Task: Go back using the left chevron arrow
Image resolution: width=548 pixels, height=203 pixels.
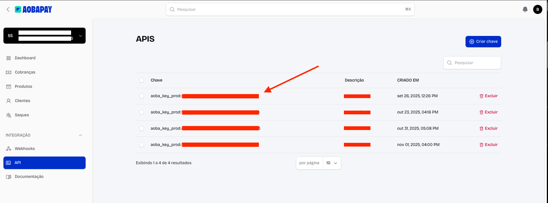Action: pyautogui.click(x=8, y=9)
